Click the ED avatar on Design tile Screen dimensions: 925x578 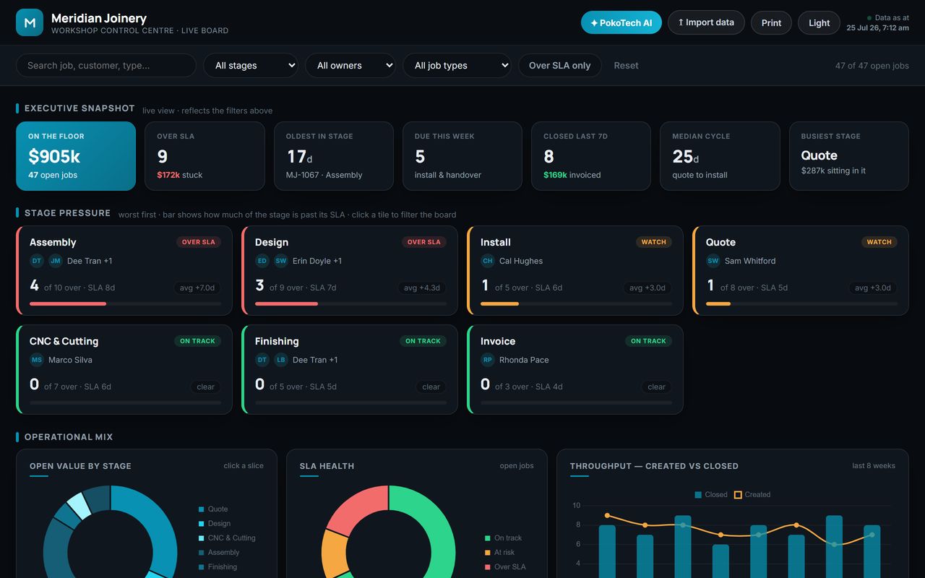pyautogui.click(x=262, y=261)
